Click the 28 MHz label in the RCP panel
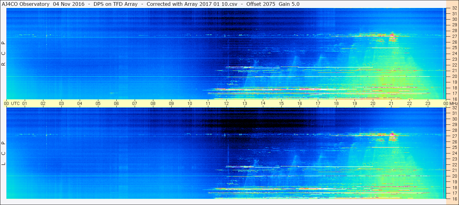 pyautogui.click(x=454, y=31)
